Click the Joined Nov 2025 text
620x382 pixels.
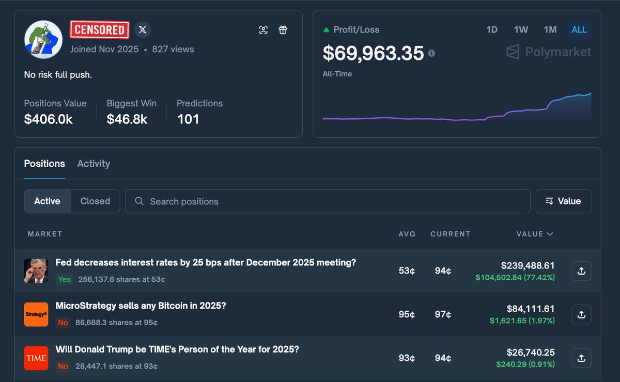[104, 50]
